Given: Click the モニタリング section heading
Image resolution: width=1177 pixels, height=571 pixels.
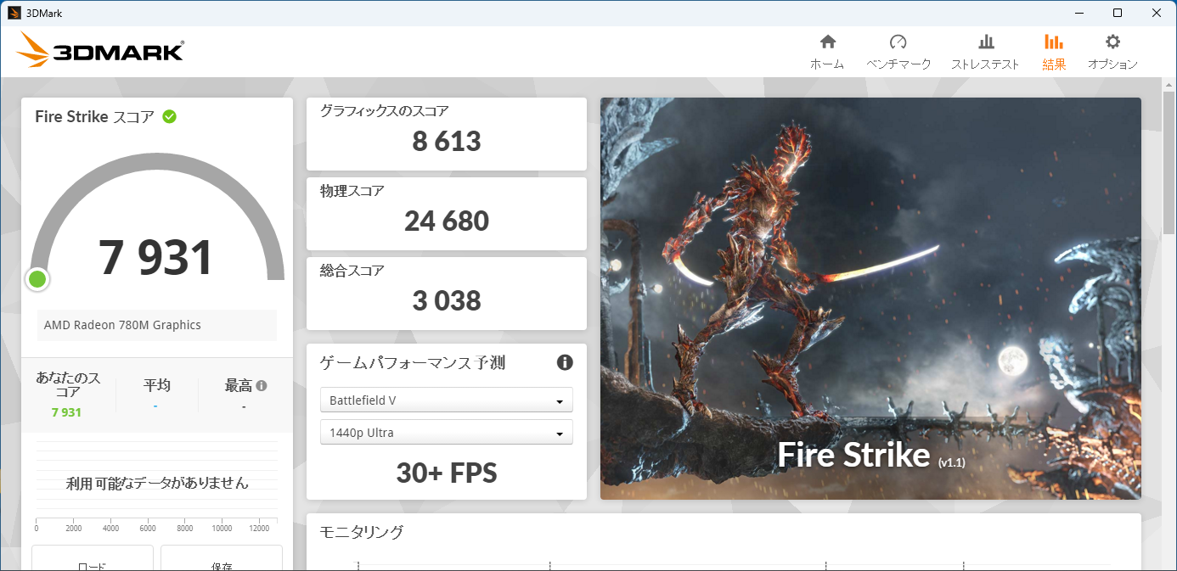Looking at the screenshot, I should (x=362, y=532).
